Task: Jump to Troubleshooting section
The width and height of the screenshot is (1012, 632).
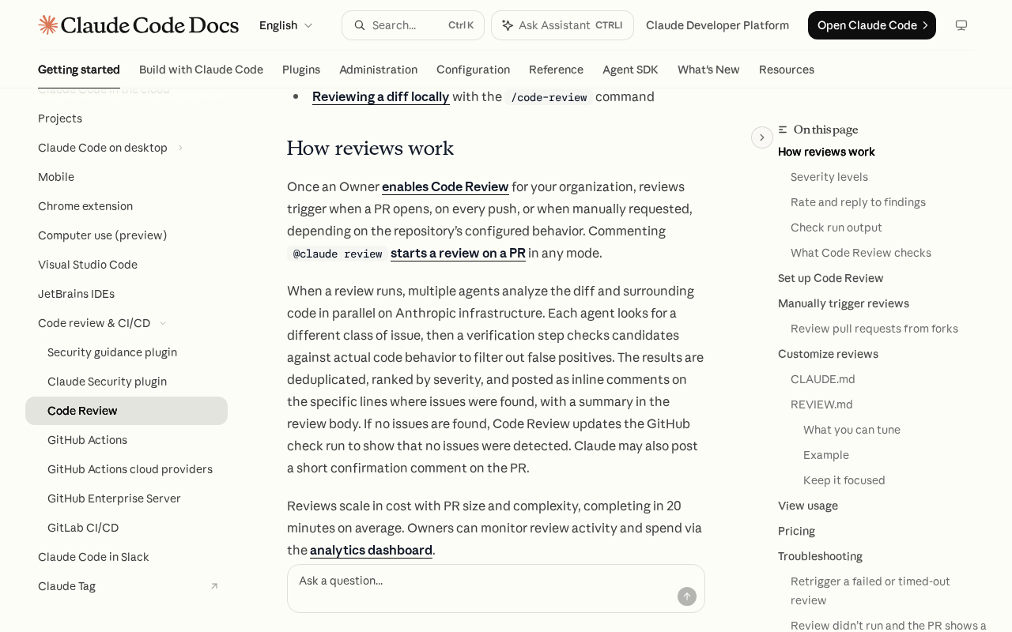Action: point(820,556)
